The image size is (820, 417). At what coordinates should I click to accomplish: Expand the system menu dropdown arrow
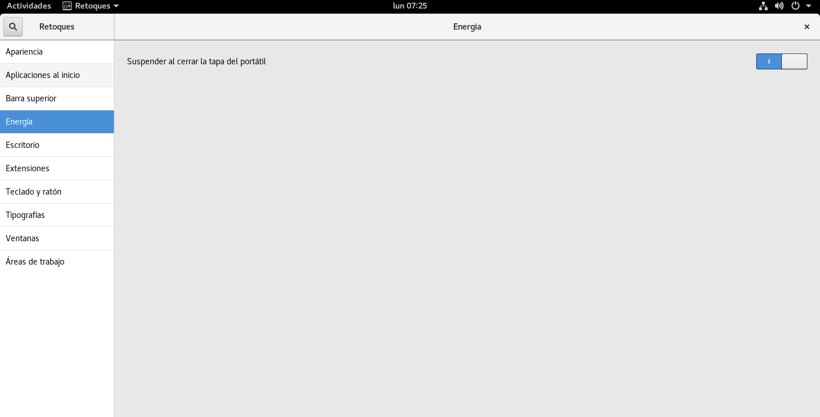click(809, 6)
